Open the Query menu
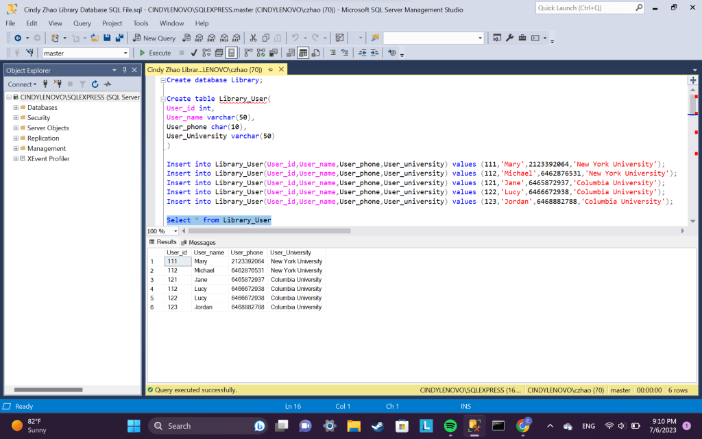702x439 pixels. tap(82, 23)
